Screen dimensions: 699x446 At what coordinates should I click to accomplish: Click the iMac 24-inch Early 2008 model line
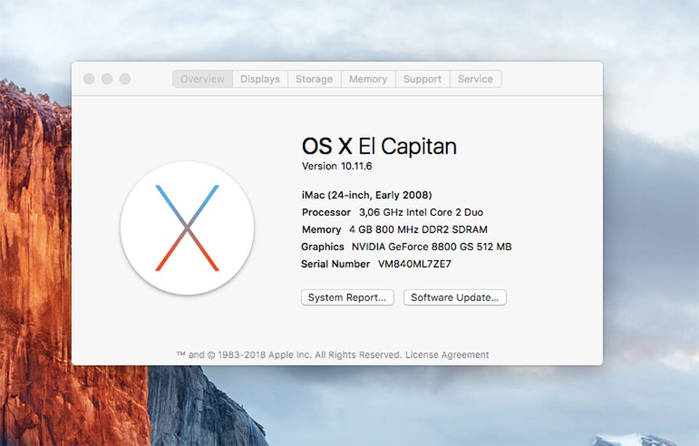367,195
